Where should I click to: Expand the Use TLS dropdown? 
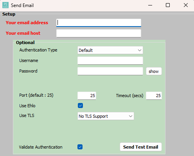point(106,116)
